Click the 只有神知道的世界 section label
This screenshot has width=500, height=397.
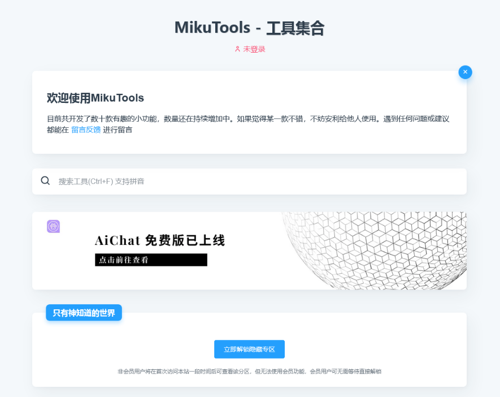(84, 313)
